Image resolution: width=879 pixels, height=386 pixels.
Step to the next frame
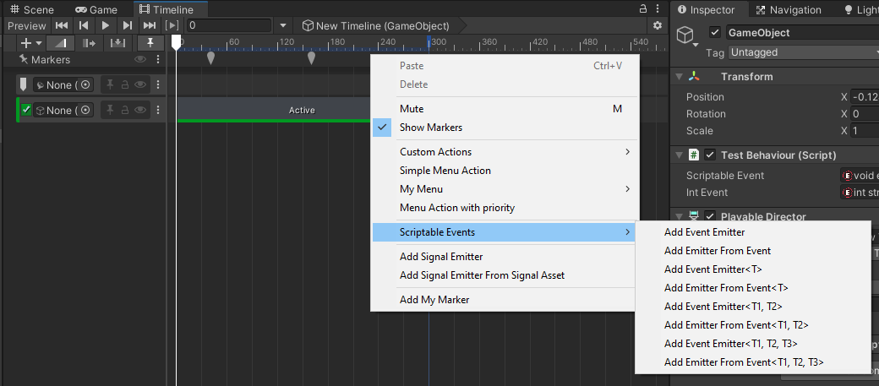(128, 25)
